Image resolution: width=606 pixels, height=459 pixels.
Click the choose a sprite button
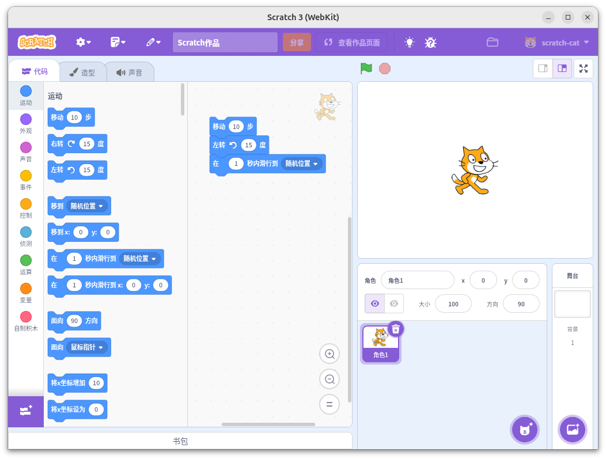coord(524,430)
